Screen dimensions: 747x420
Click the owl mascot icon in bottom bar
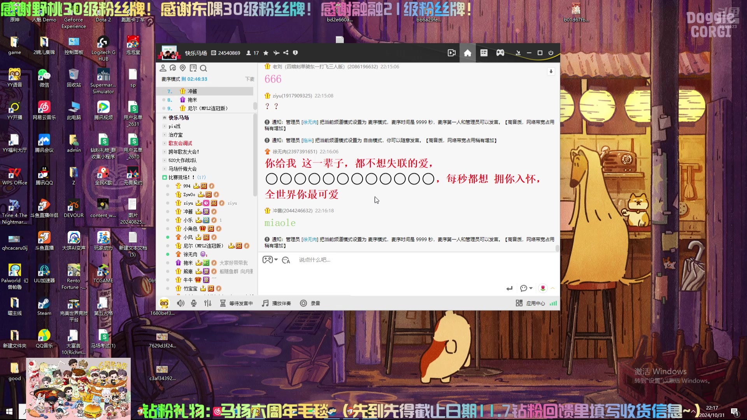(164, 303)
